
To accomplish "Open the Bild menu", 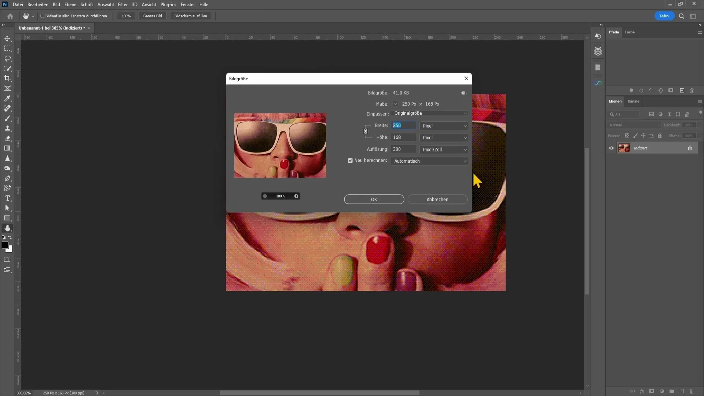I will click(56, 4).
